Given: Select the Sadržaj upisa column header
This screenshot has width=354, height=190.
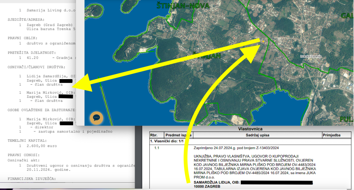Looking at the screenshot, I should coord(257,135).
